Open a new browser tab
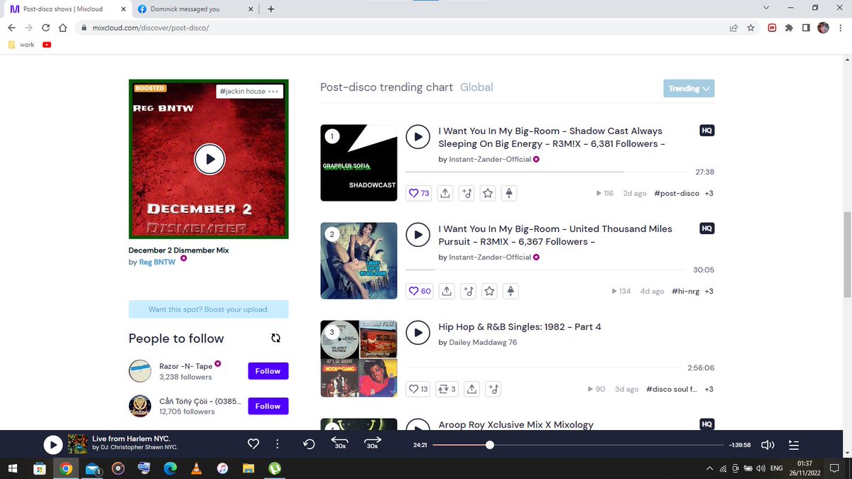852x479 pixels. pyautogui.click(x=271, y=9)
